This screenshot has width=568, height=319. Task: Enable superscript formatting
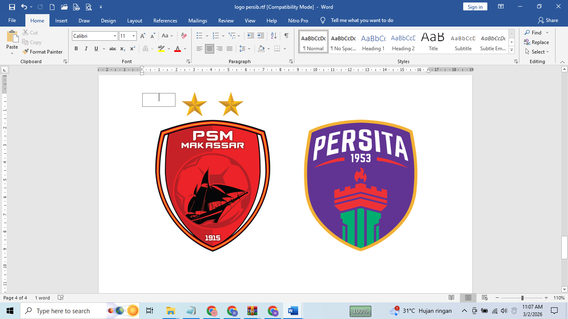[x=132, y=48]
